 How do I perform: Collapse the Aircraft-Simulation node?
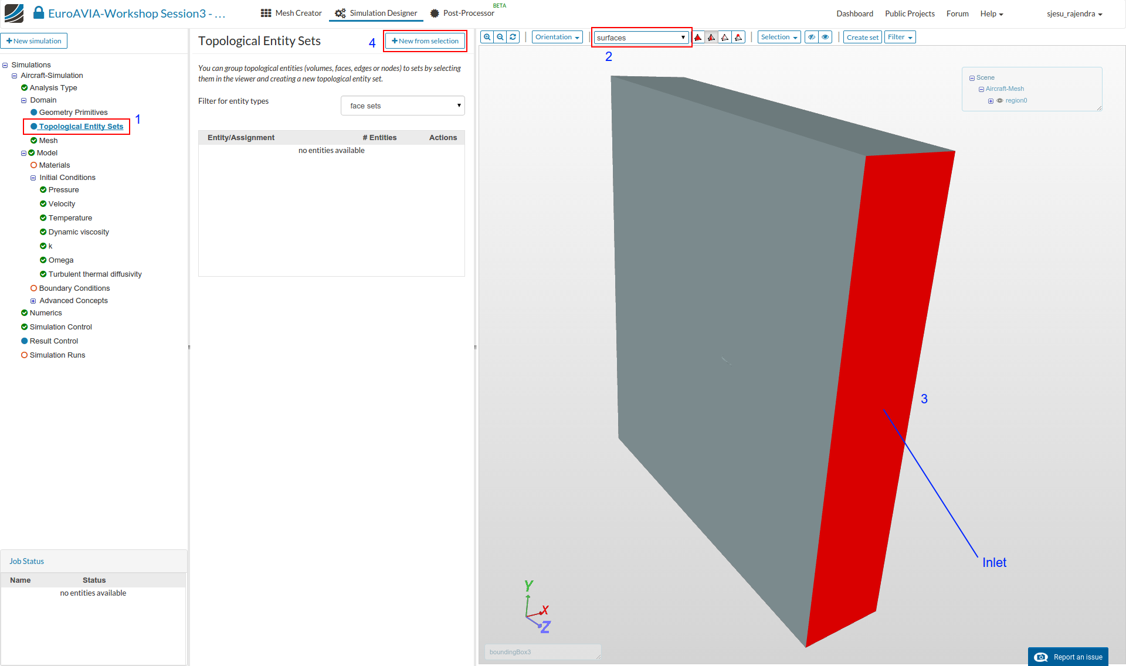(15, 76)
